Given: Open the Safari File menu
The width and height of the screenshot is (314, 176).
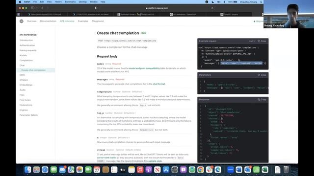Looking at the screenshot, I should click(x=35, y=2).
